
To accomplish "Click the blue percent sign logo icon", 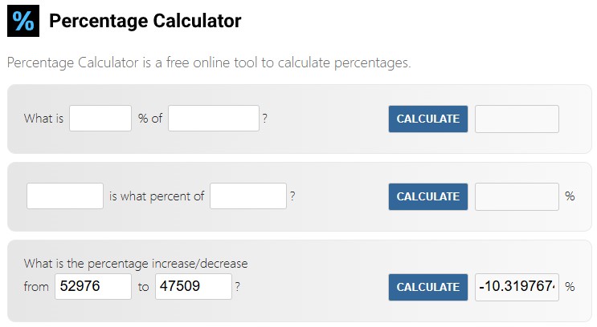I will 23,21.
